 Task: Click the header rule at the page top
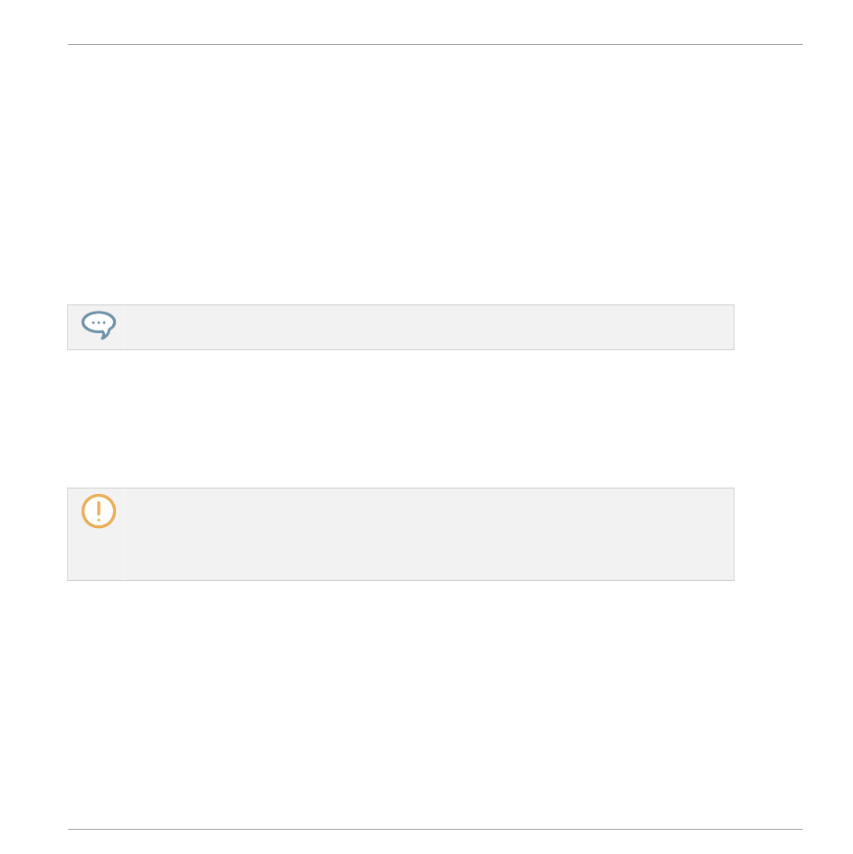pyautogui.click(x=435, y=44)
